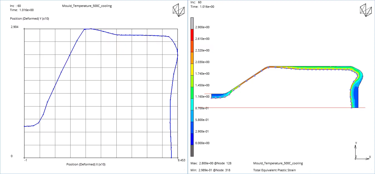The height and width of the screenshot is (174, 375).
Task: Select legend value 2.320e+00
Action: 202,51
